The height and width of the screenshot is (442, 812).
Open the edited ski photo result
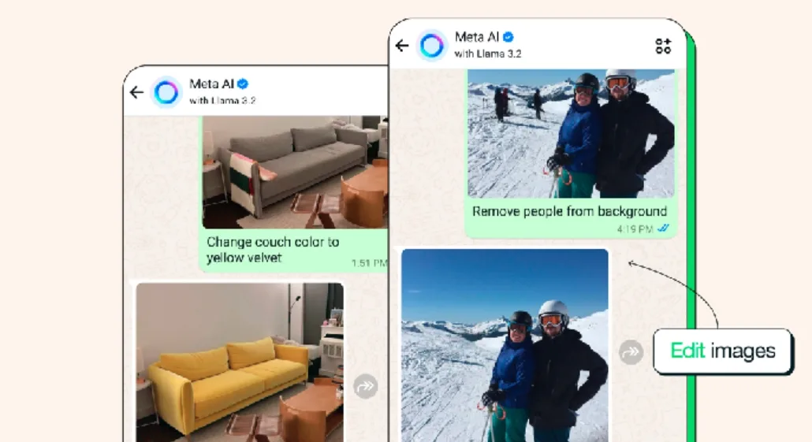(x=505, y=345)
